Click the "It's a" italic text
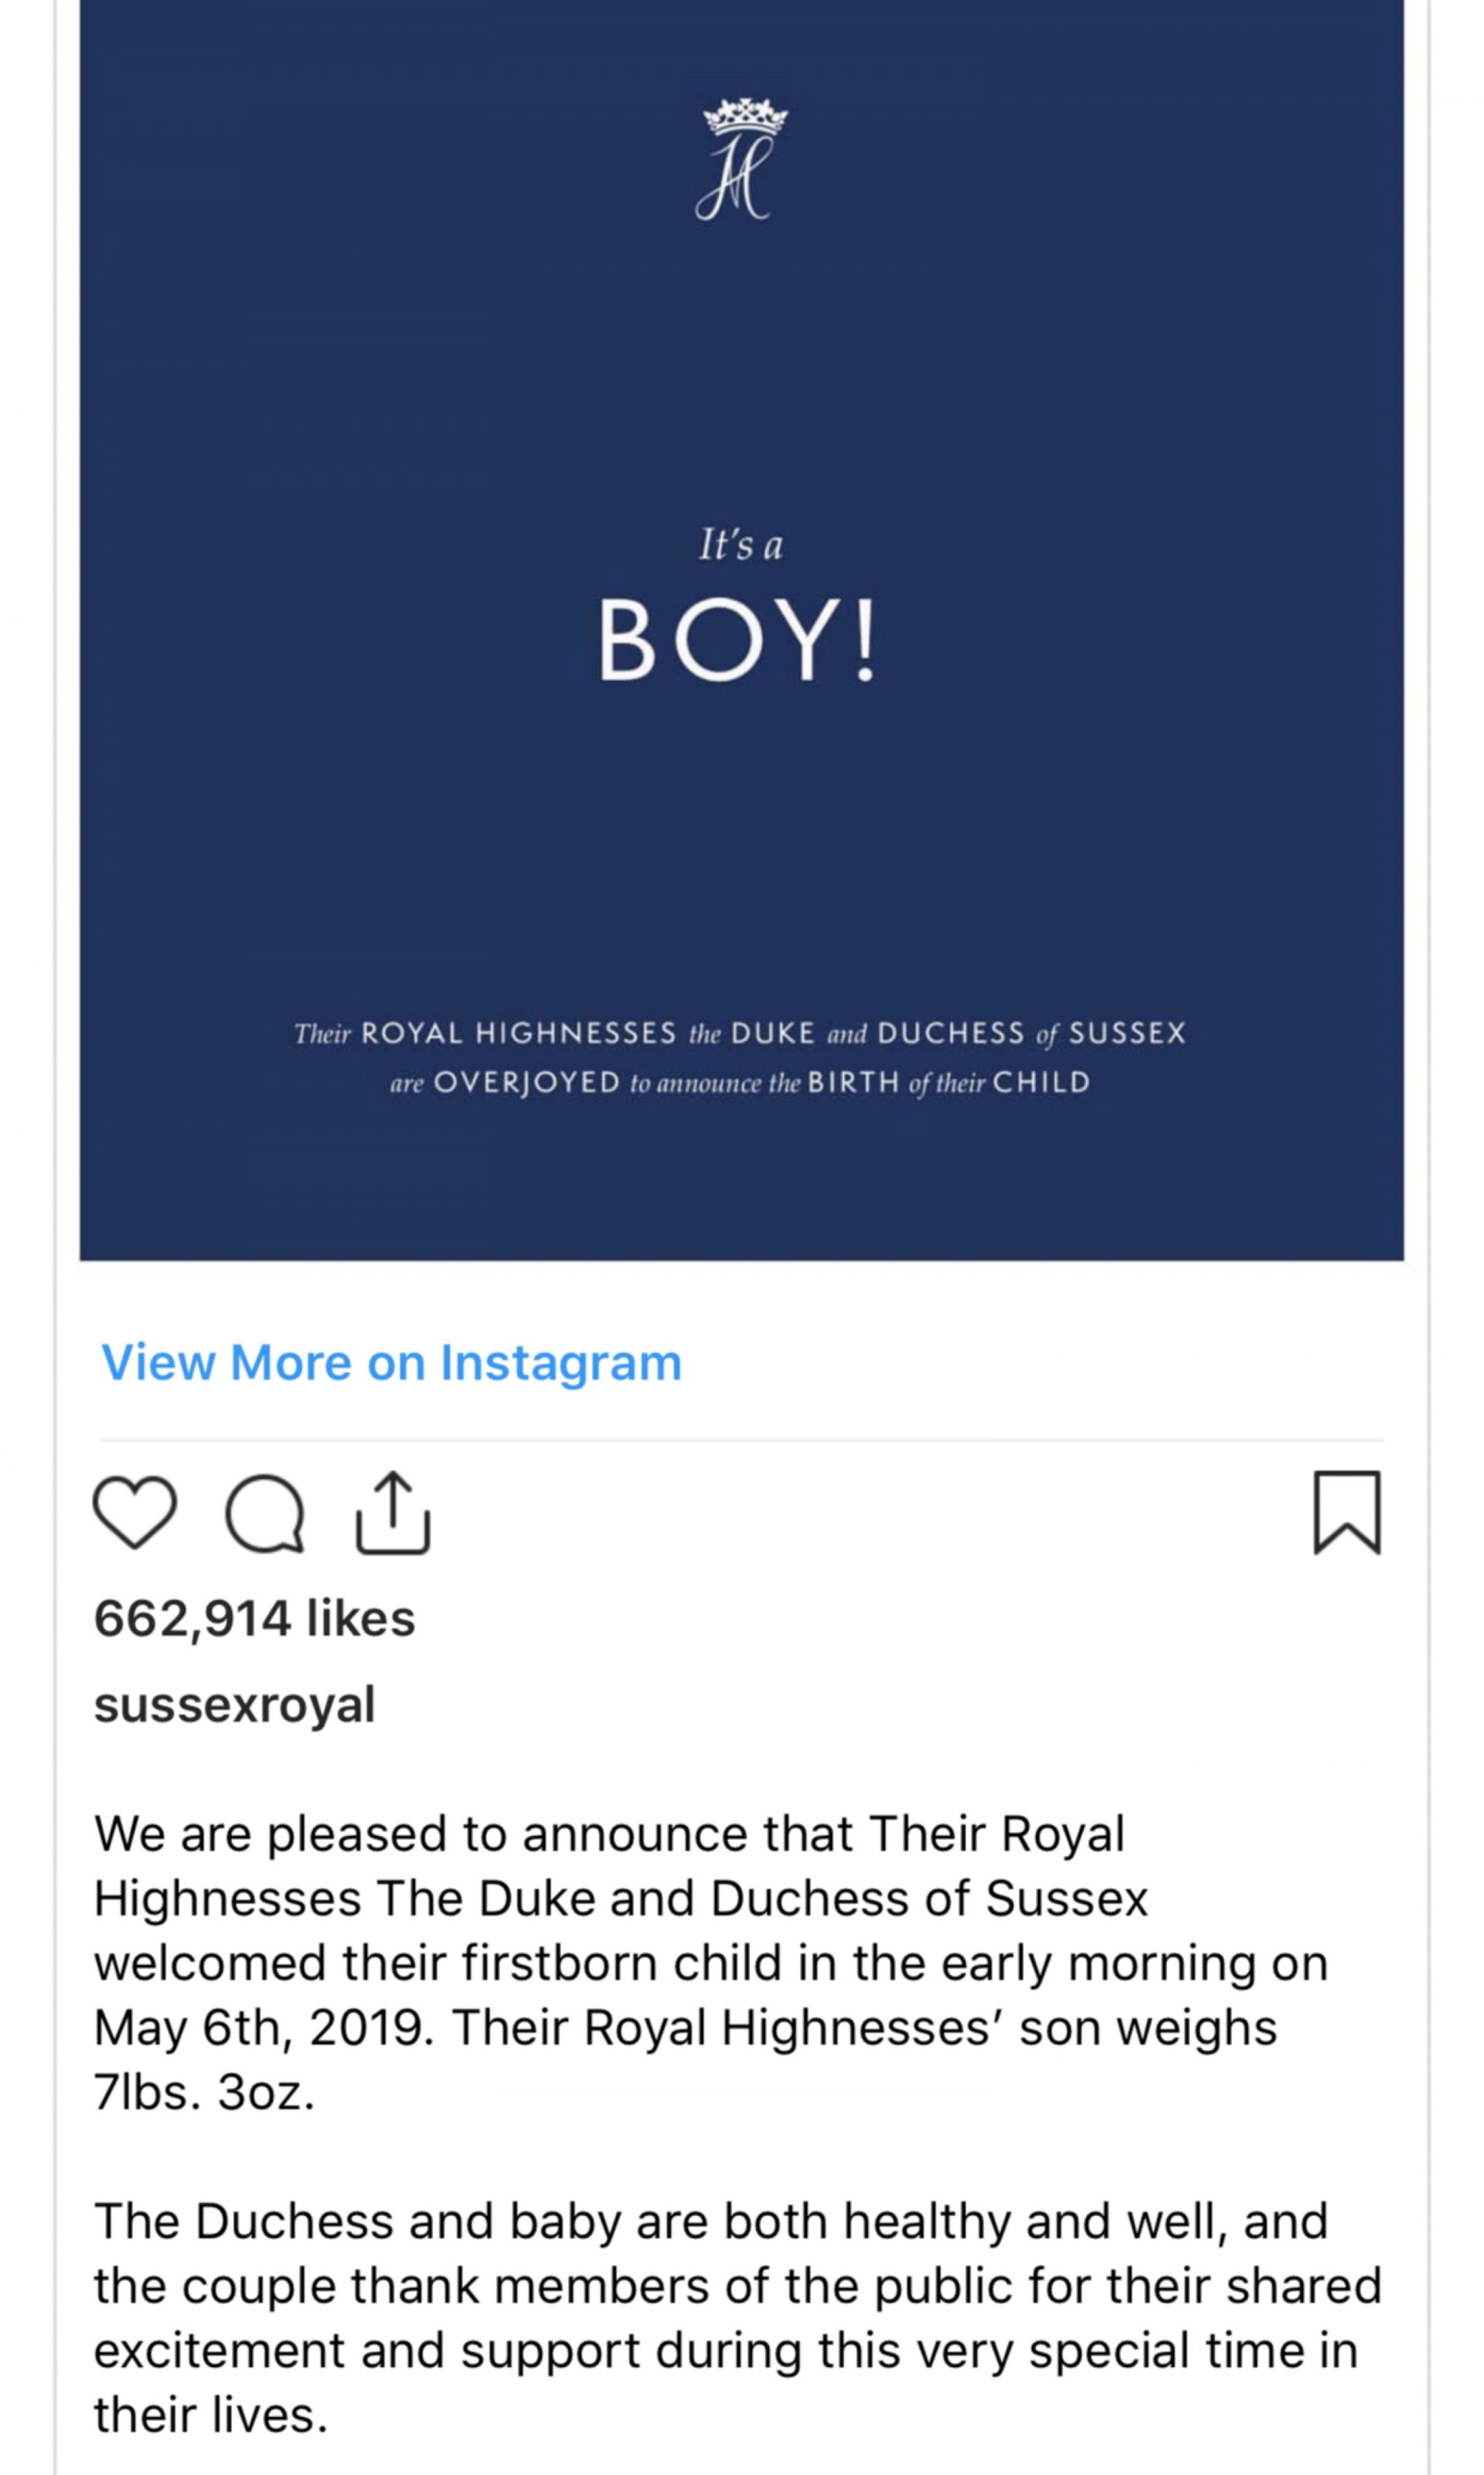 (x=740, y=546)
